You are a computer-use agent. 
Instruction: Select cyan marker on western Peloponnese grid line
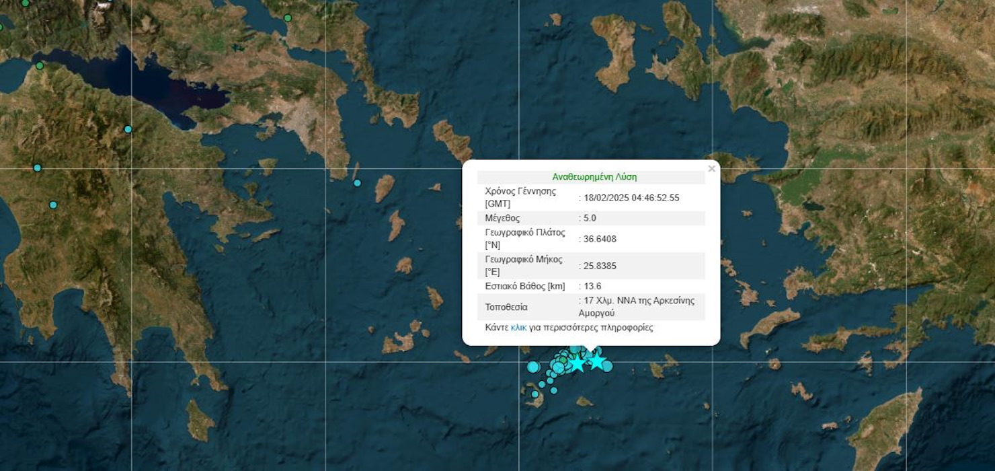38,168
